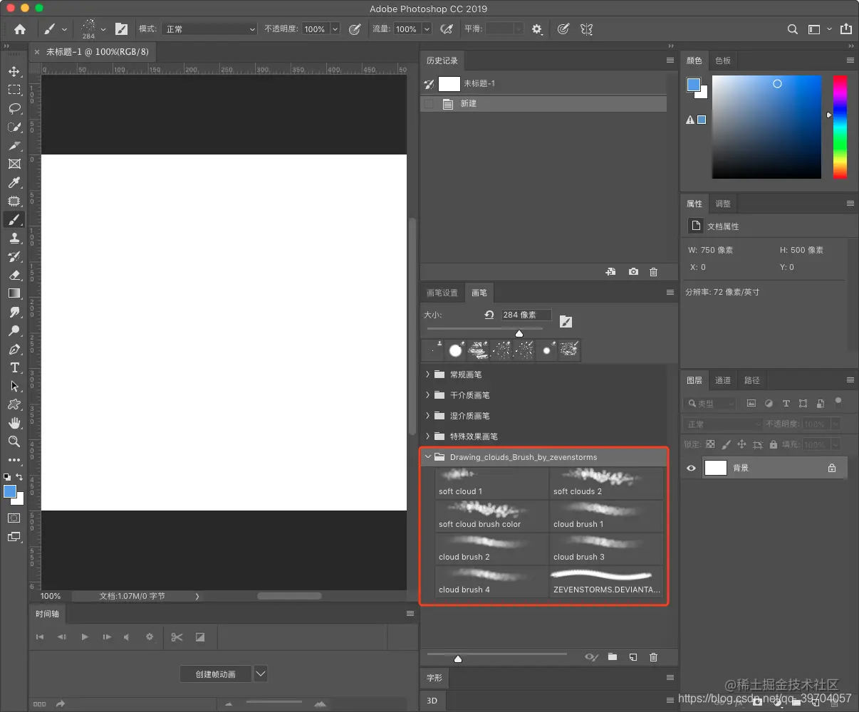Toggle lock transparent pixels in Layers
This screenshot has height=712, width=859.
(710, 444)
